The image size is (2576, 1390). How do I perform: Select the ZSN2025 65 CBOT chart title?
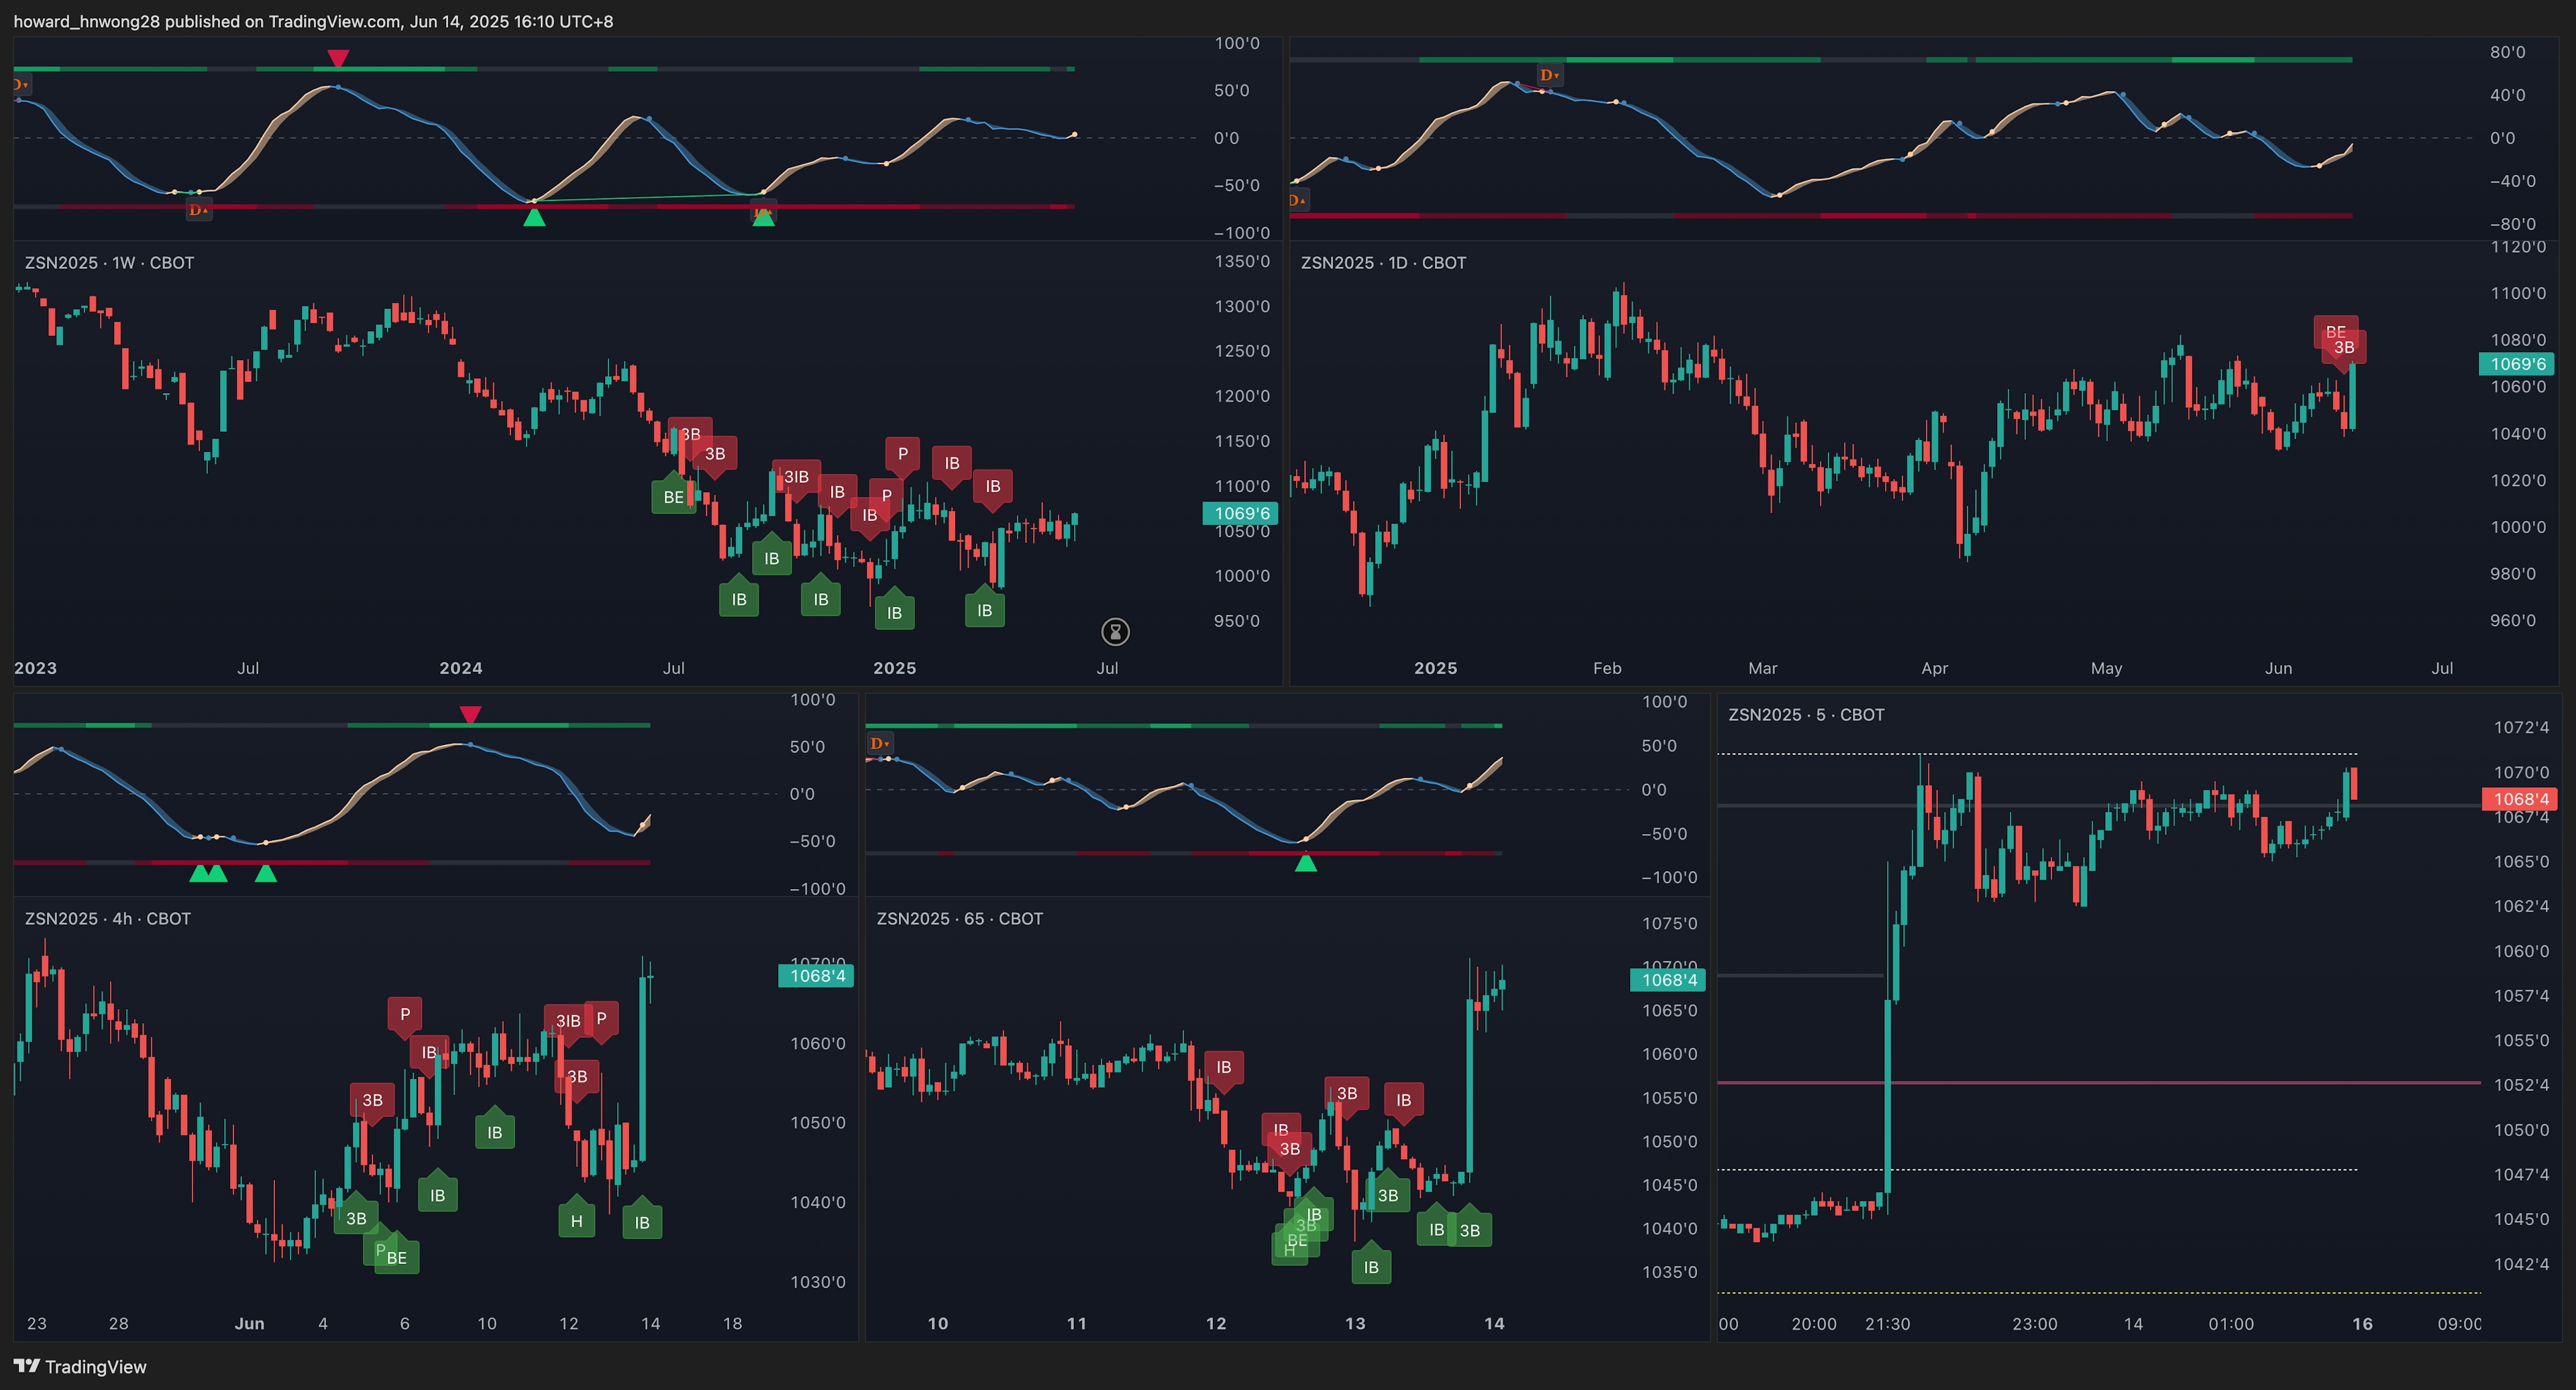point(959,919)
